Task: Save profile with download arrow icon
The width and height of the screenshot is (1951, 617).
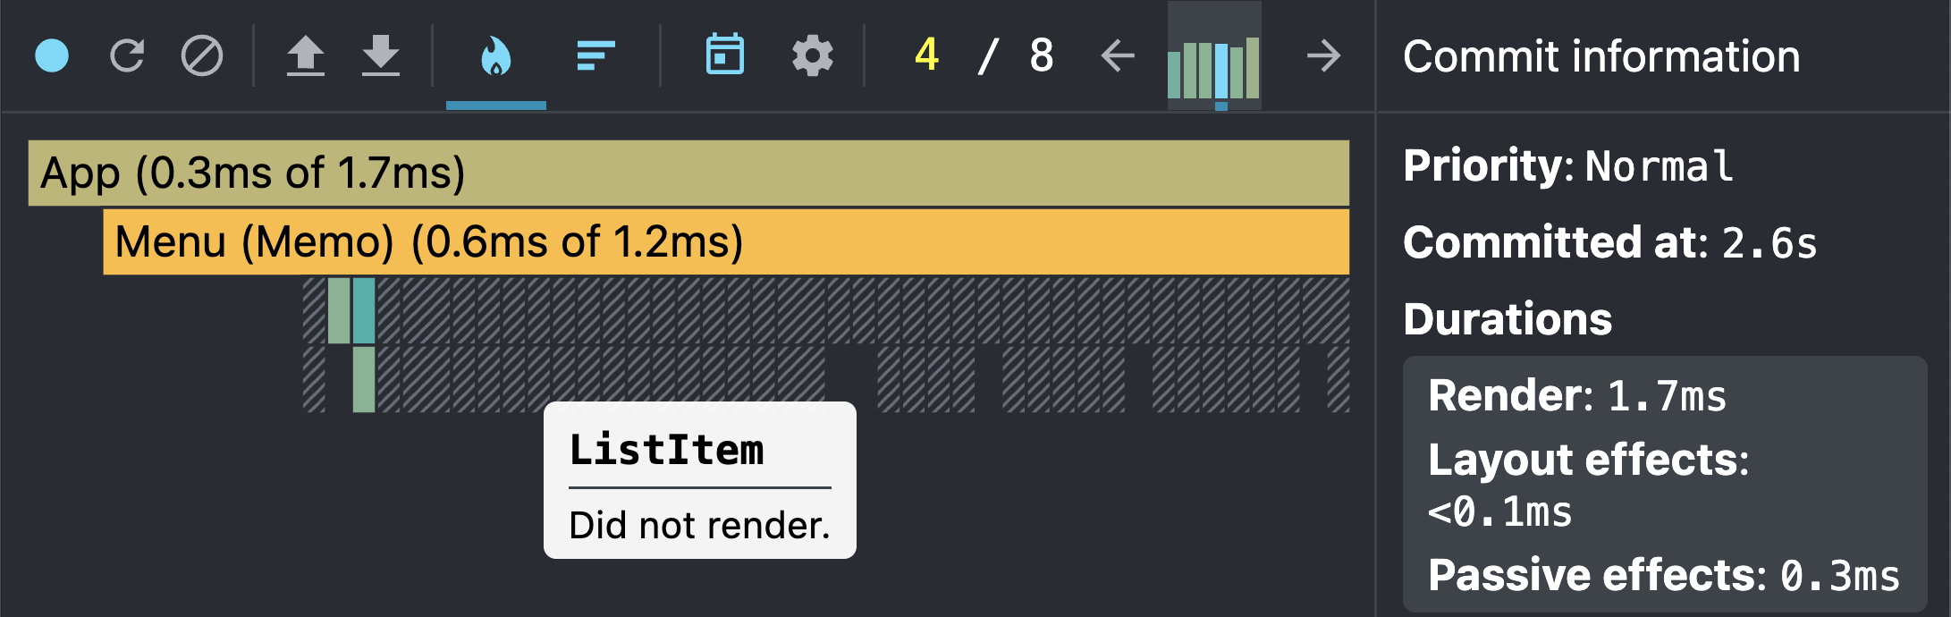Action: point(381,55)
